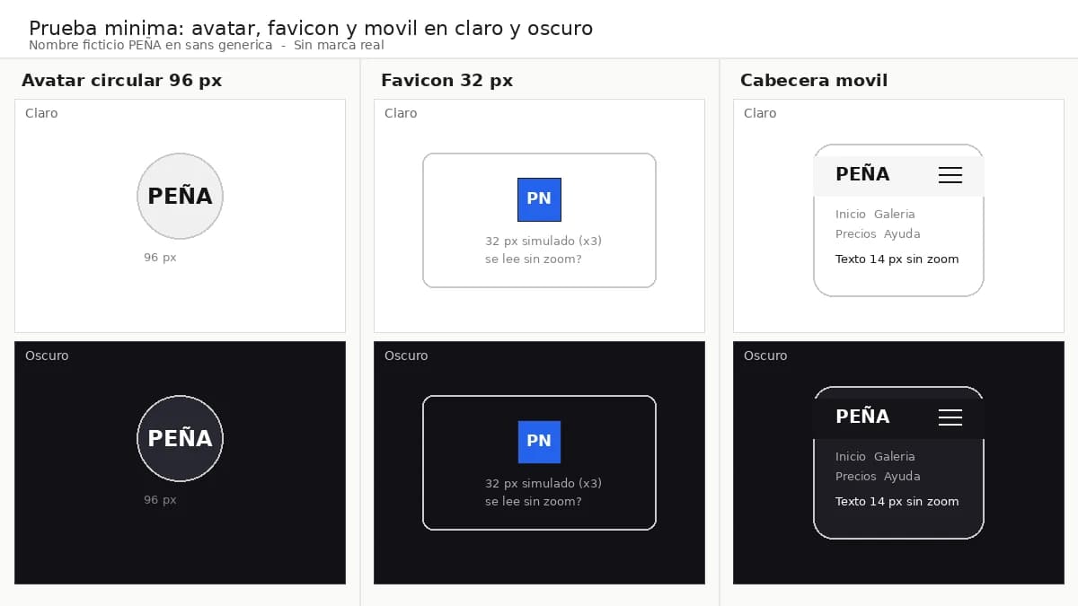
Task: Click PEÑA logo in dark mobile header
Action: 862,416
